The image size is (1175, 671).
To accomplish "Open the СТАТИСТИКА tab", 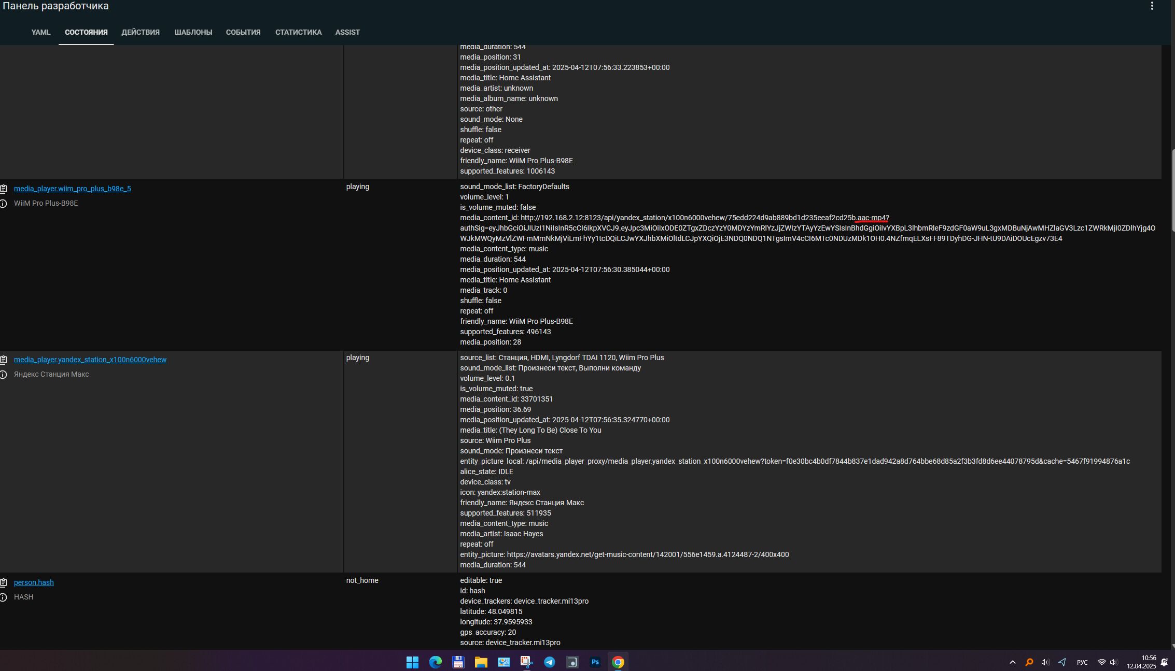I will tap(298, 32).
